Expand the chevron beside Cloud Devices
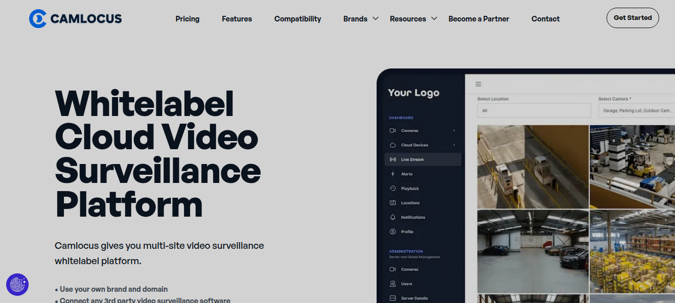The image size is (675, 303). pos(454,145)
